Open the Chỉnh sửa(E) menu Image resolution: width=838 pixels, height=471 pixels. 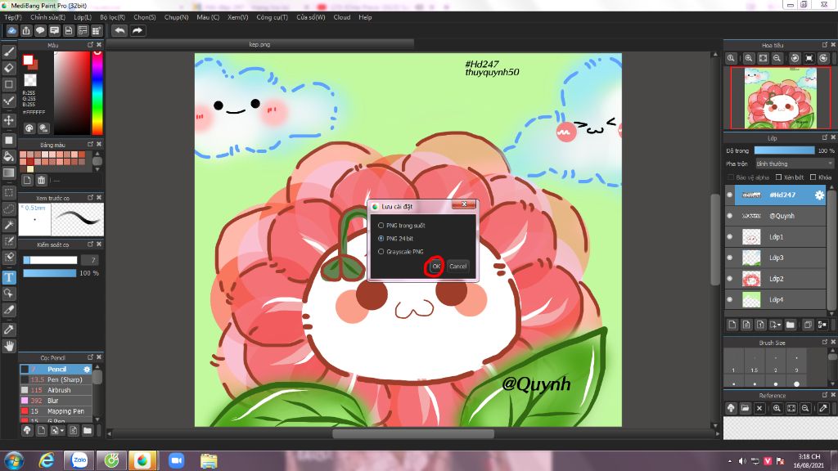point(47,17)
